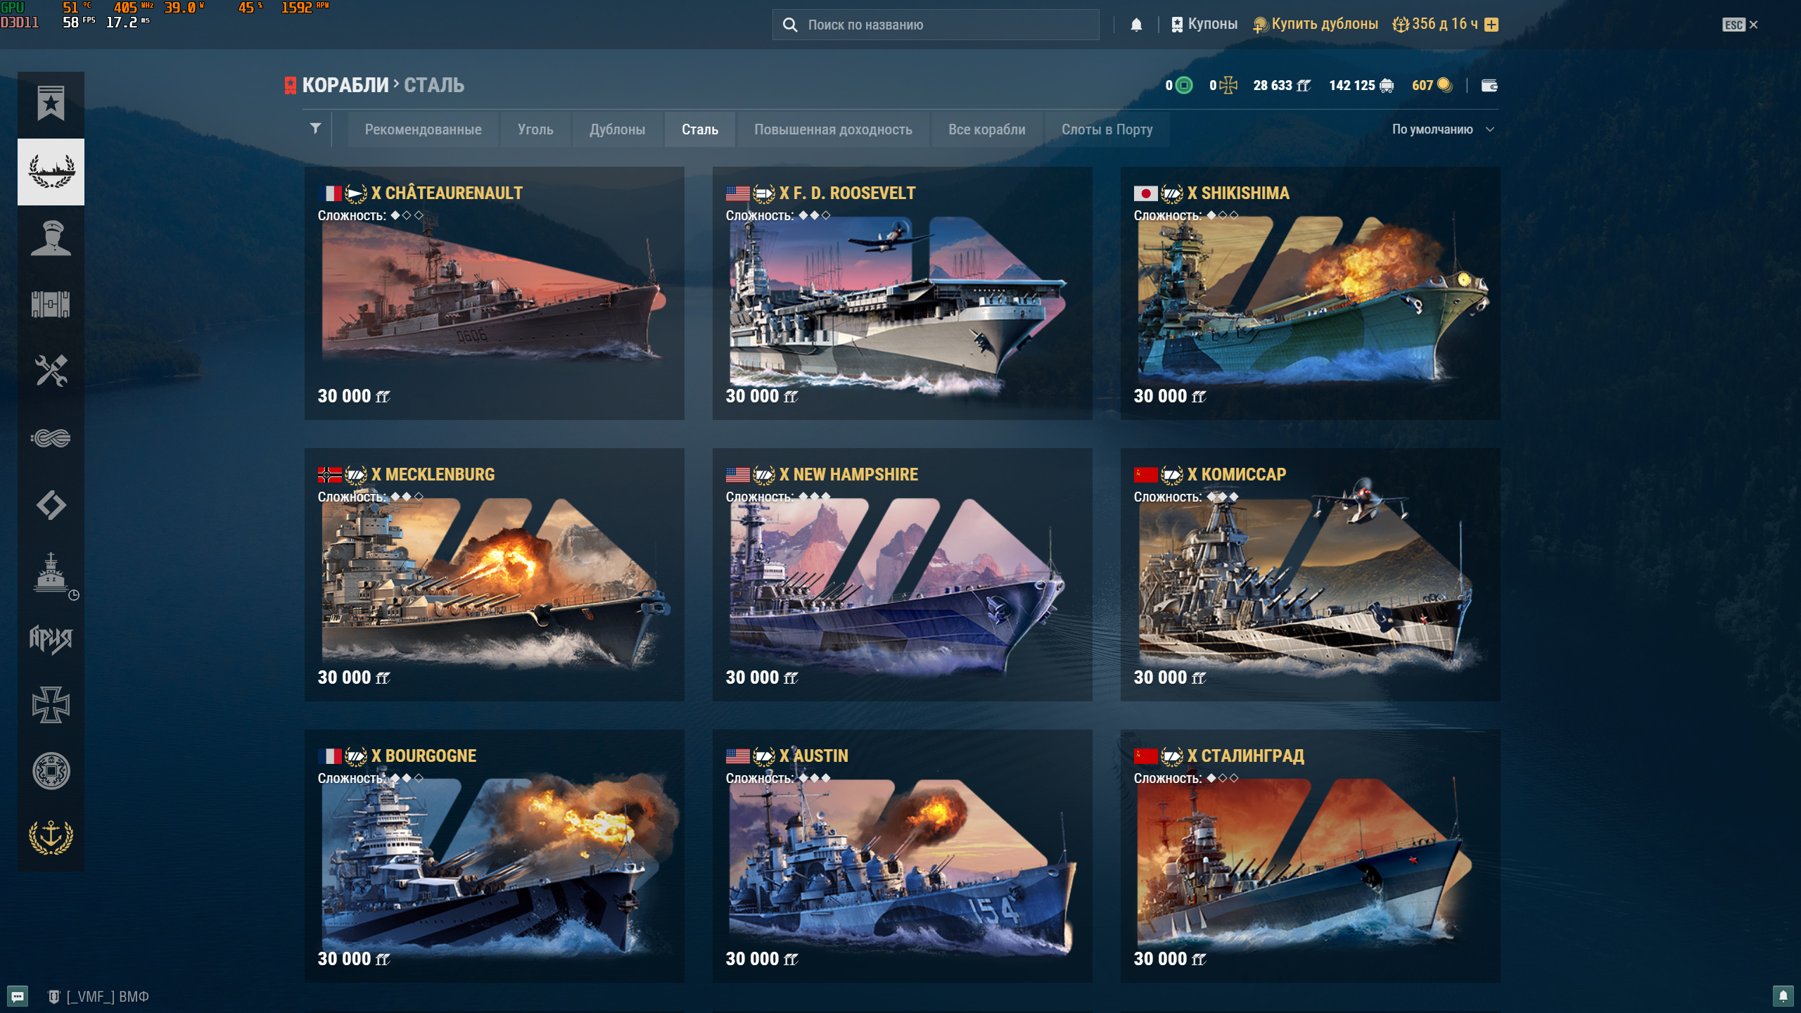Select the Сталь tab
The image size is (1801, 1013).
(700, 129)
